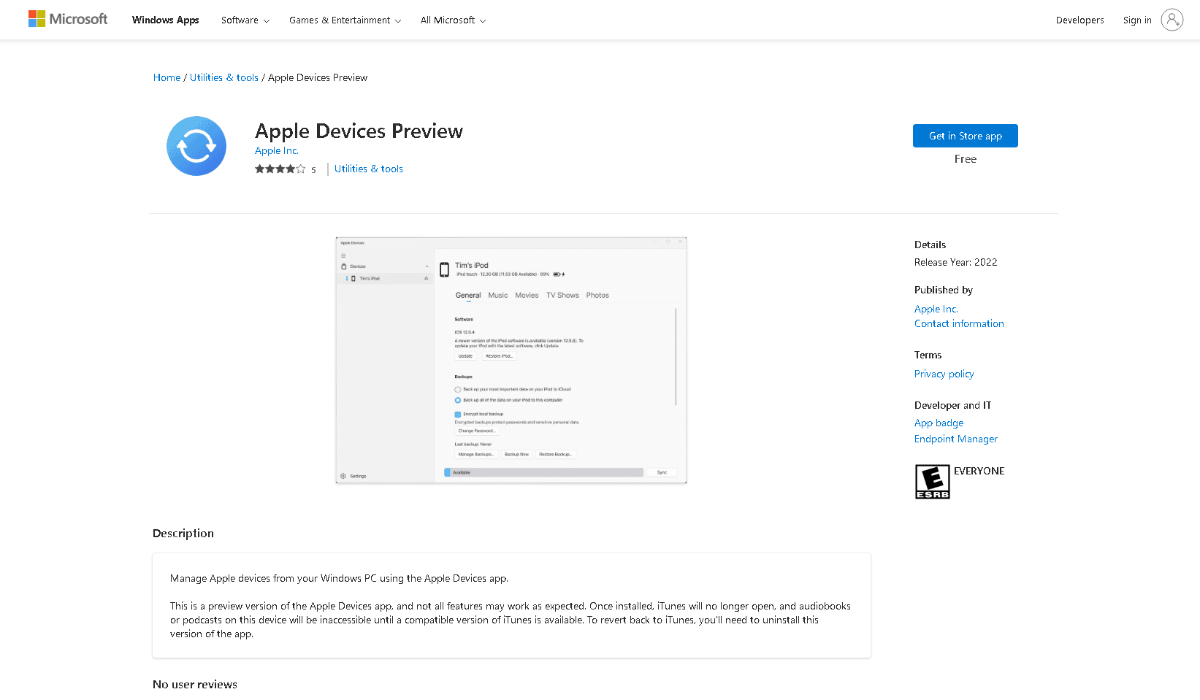
Task: Open Utilities & tools breadcrumb link
Action: (224, 77)
